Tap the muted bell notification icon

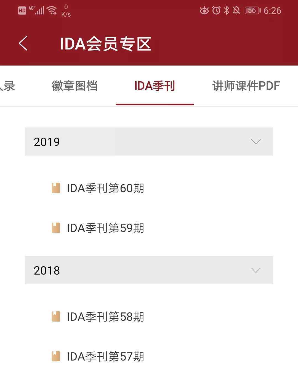coord(236,11)
